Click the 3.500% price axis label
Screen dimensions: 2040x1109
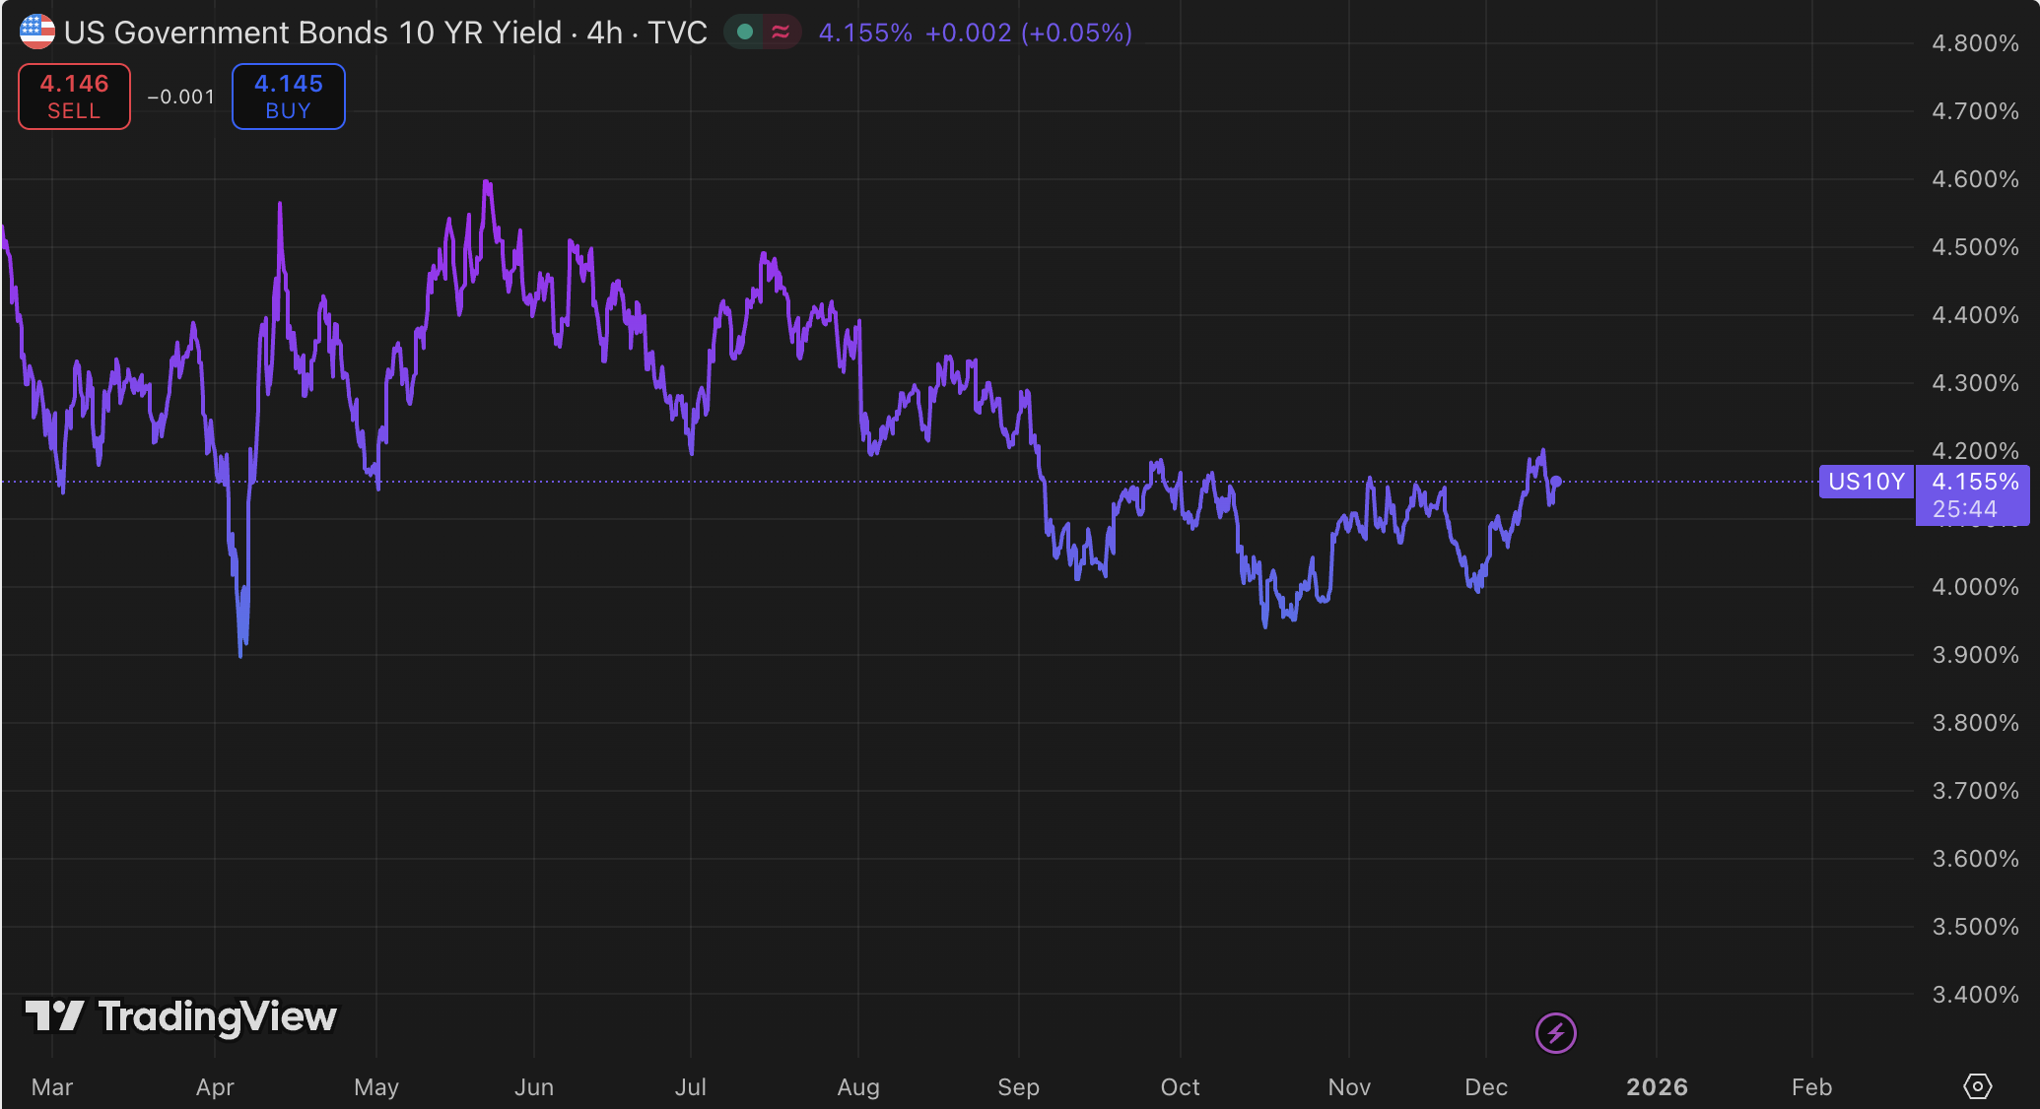point(1975,927)
